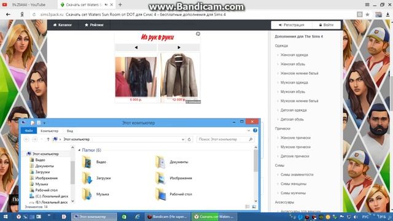Open Explorer help question-mark icon
The image size is (393, 221).
coord(255,131)
